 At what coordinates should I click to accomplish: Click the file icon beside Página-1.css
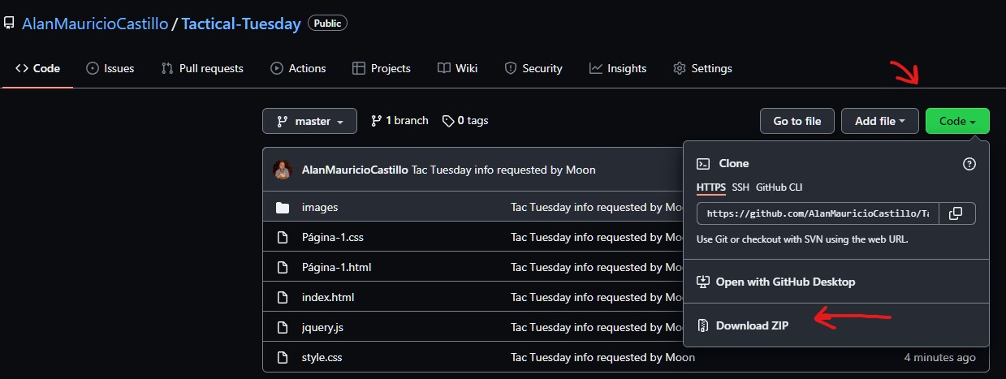tap(283, 238)
